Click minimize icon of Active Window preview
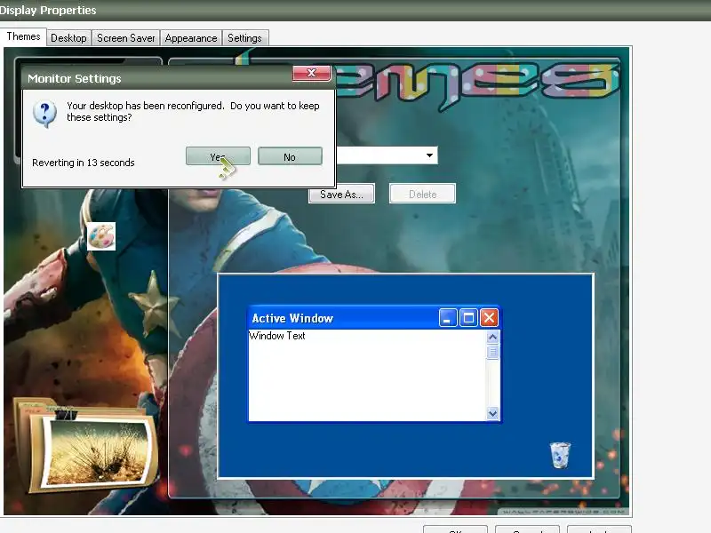This screenshot has height=533, width=711. click(x=448, y=318)
